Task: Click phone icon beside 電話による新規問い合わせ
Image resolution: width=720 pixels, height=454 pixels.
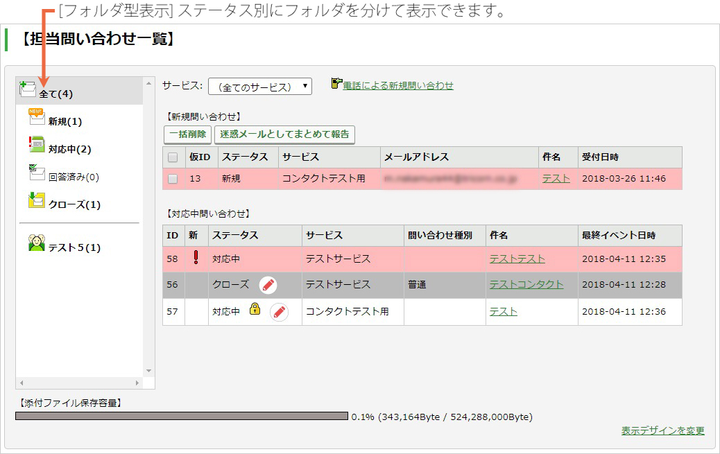Action: pos(336,83)
